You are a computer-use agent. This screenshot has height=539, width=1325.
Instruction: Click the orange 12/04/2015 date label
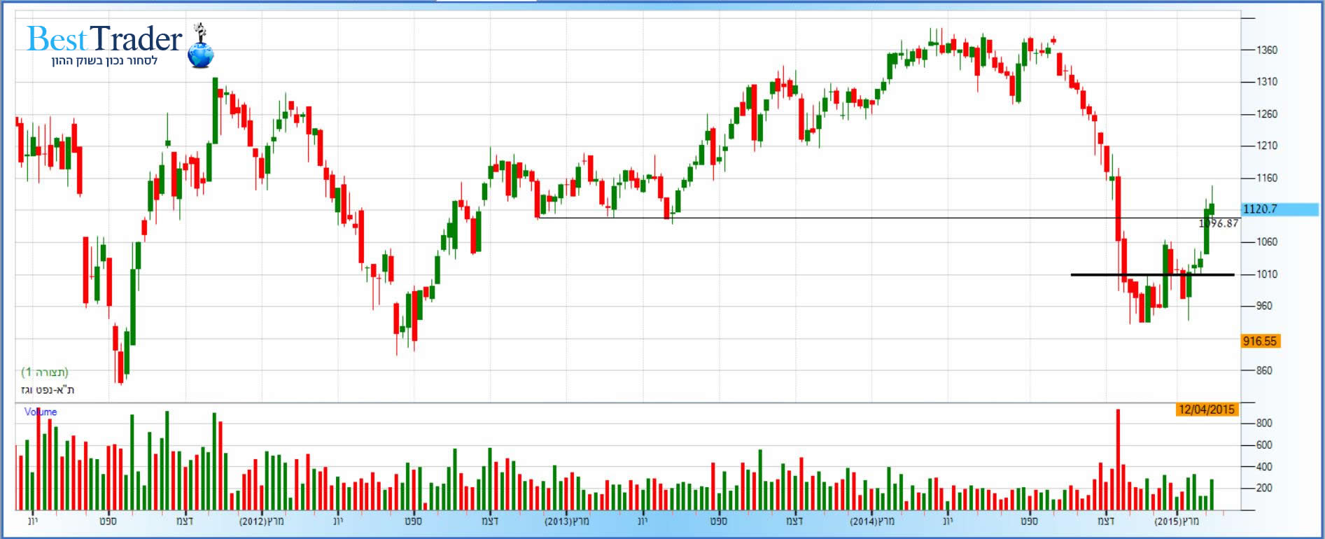(1206, 409)
